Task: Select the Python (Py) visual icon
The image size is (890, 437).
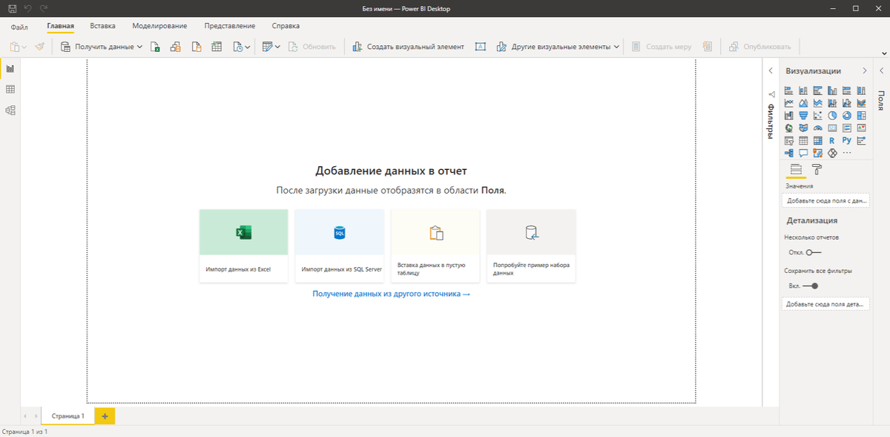Action: click(x=847, y=140)
